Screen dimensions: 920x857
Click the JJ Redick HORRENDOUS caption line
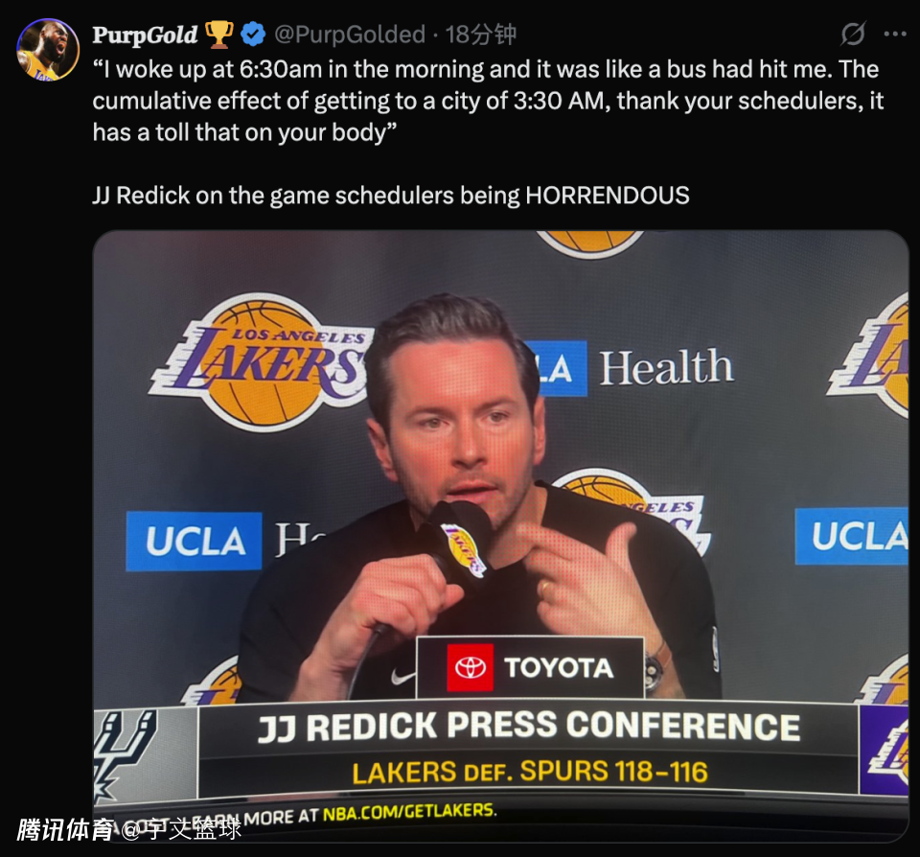pos(391,195)
